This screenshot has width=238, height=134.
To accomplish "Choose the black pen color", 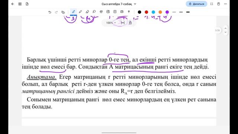I will click(139, 12).
